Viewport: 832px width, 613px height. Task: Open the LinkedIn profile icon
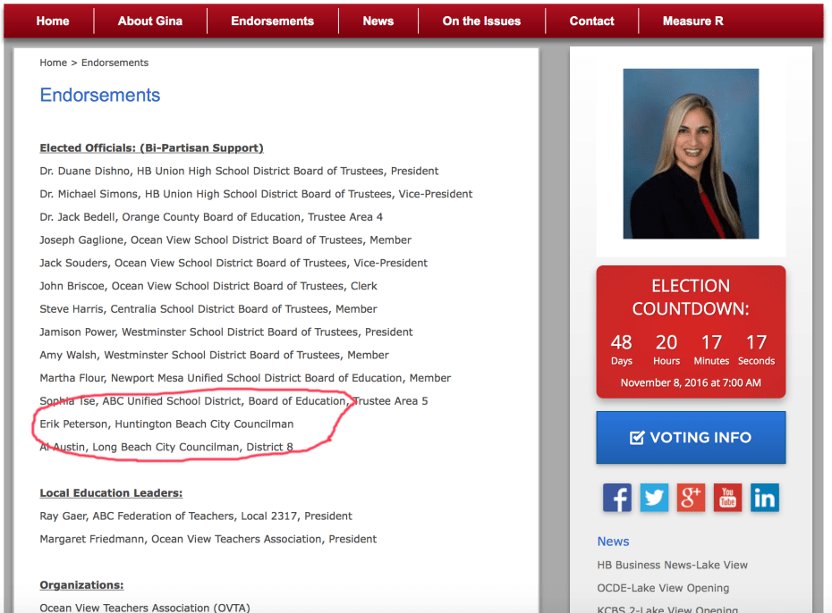764,498
